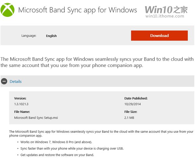Viewport: 195px width, 159px height.
Task: Click the File Size value 2.1 MB
Action: click(x=129, y=118)
